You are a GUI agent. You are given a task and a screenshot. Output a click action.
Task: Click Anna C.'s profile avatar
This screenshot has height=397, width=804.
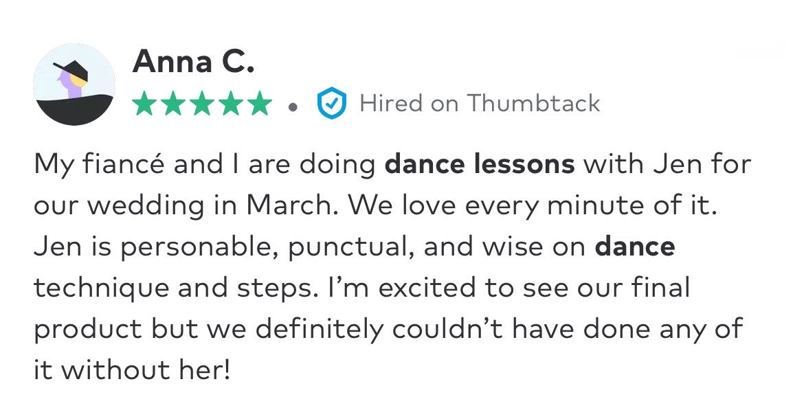click(x=74, y=84)
